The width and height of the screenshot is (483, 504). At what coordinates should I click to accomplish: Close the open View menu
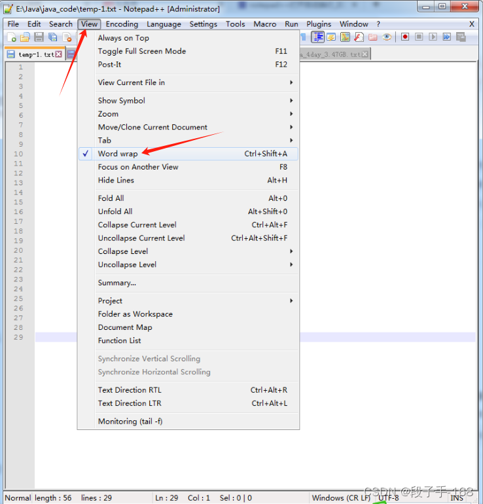point(89,24)
